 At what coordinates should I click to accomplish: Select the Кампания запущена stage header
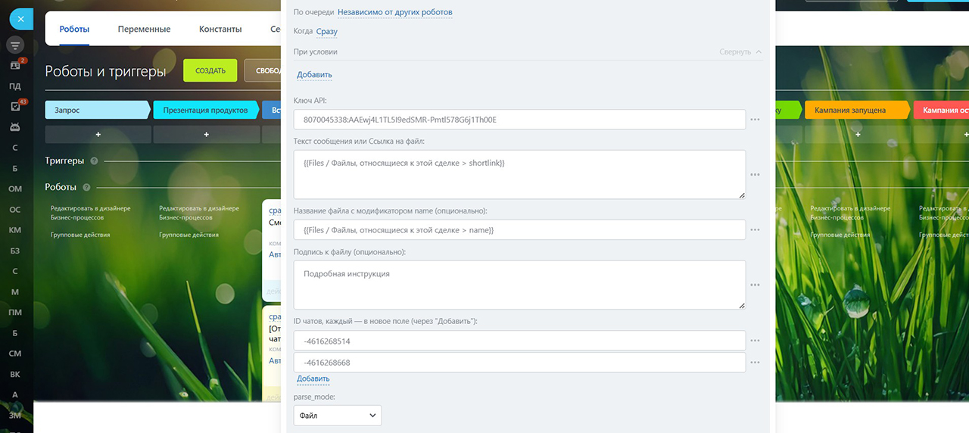[857, 111]
